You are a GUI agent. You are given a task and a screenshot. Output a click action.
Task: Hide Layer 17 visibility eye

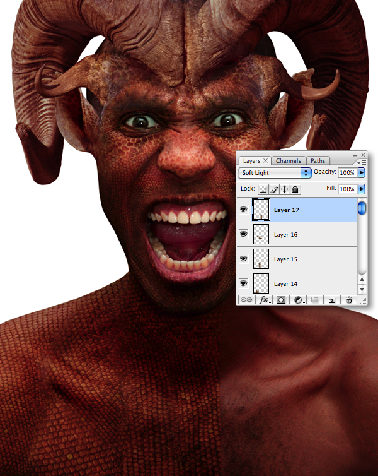click(x=244, y=210)
